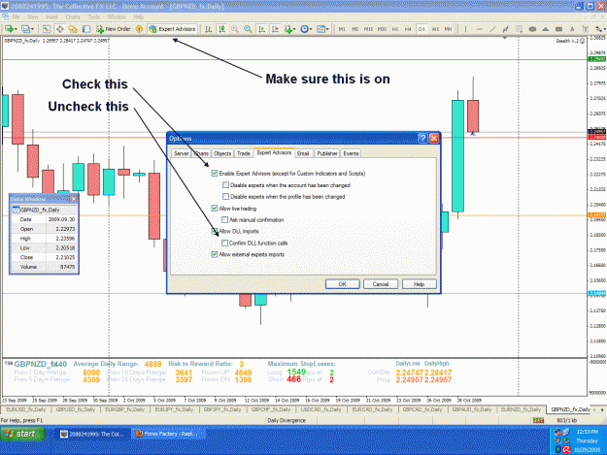Viewport: 607px width, 455px height.
Task: Select the H4 timeframe
Action: pos(408,29)
